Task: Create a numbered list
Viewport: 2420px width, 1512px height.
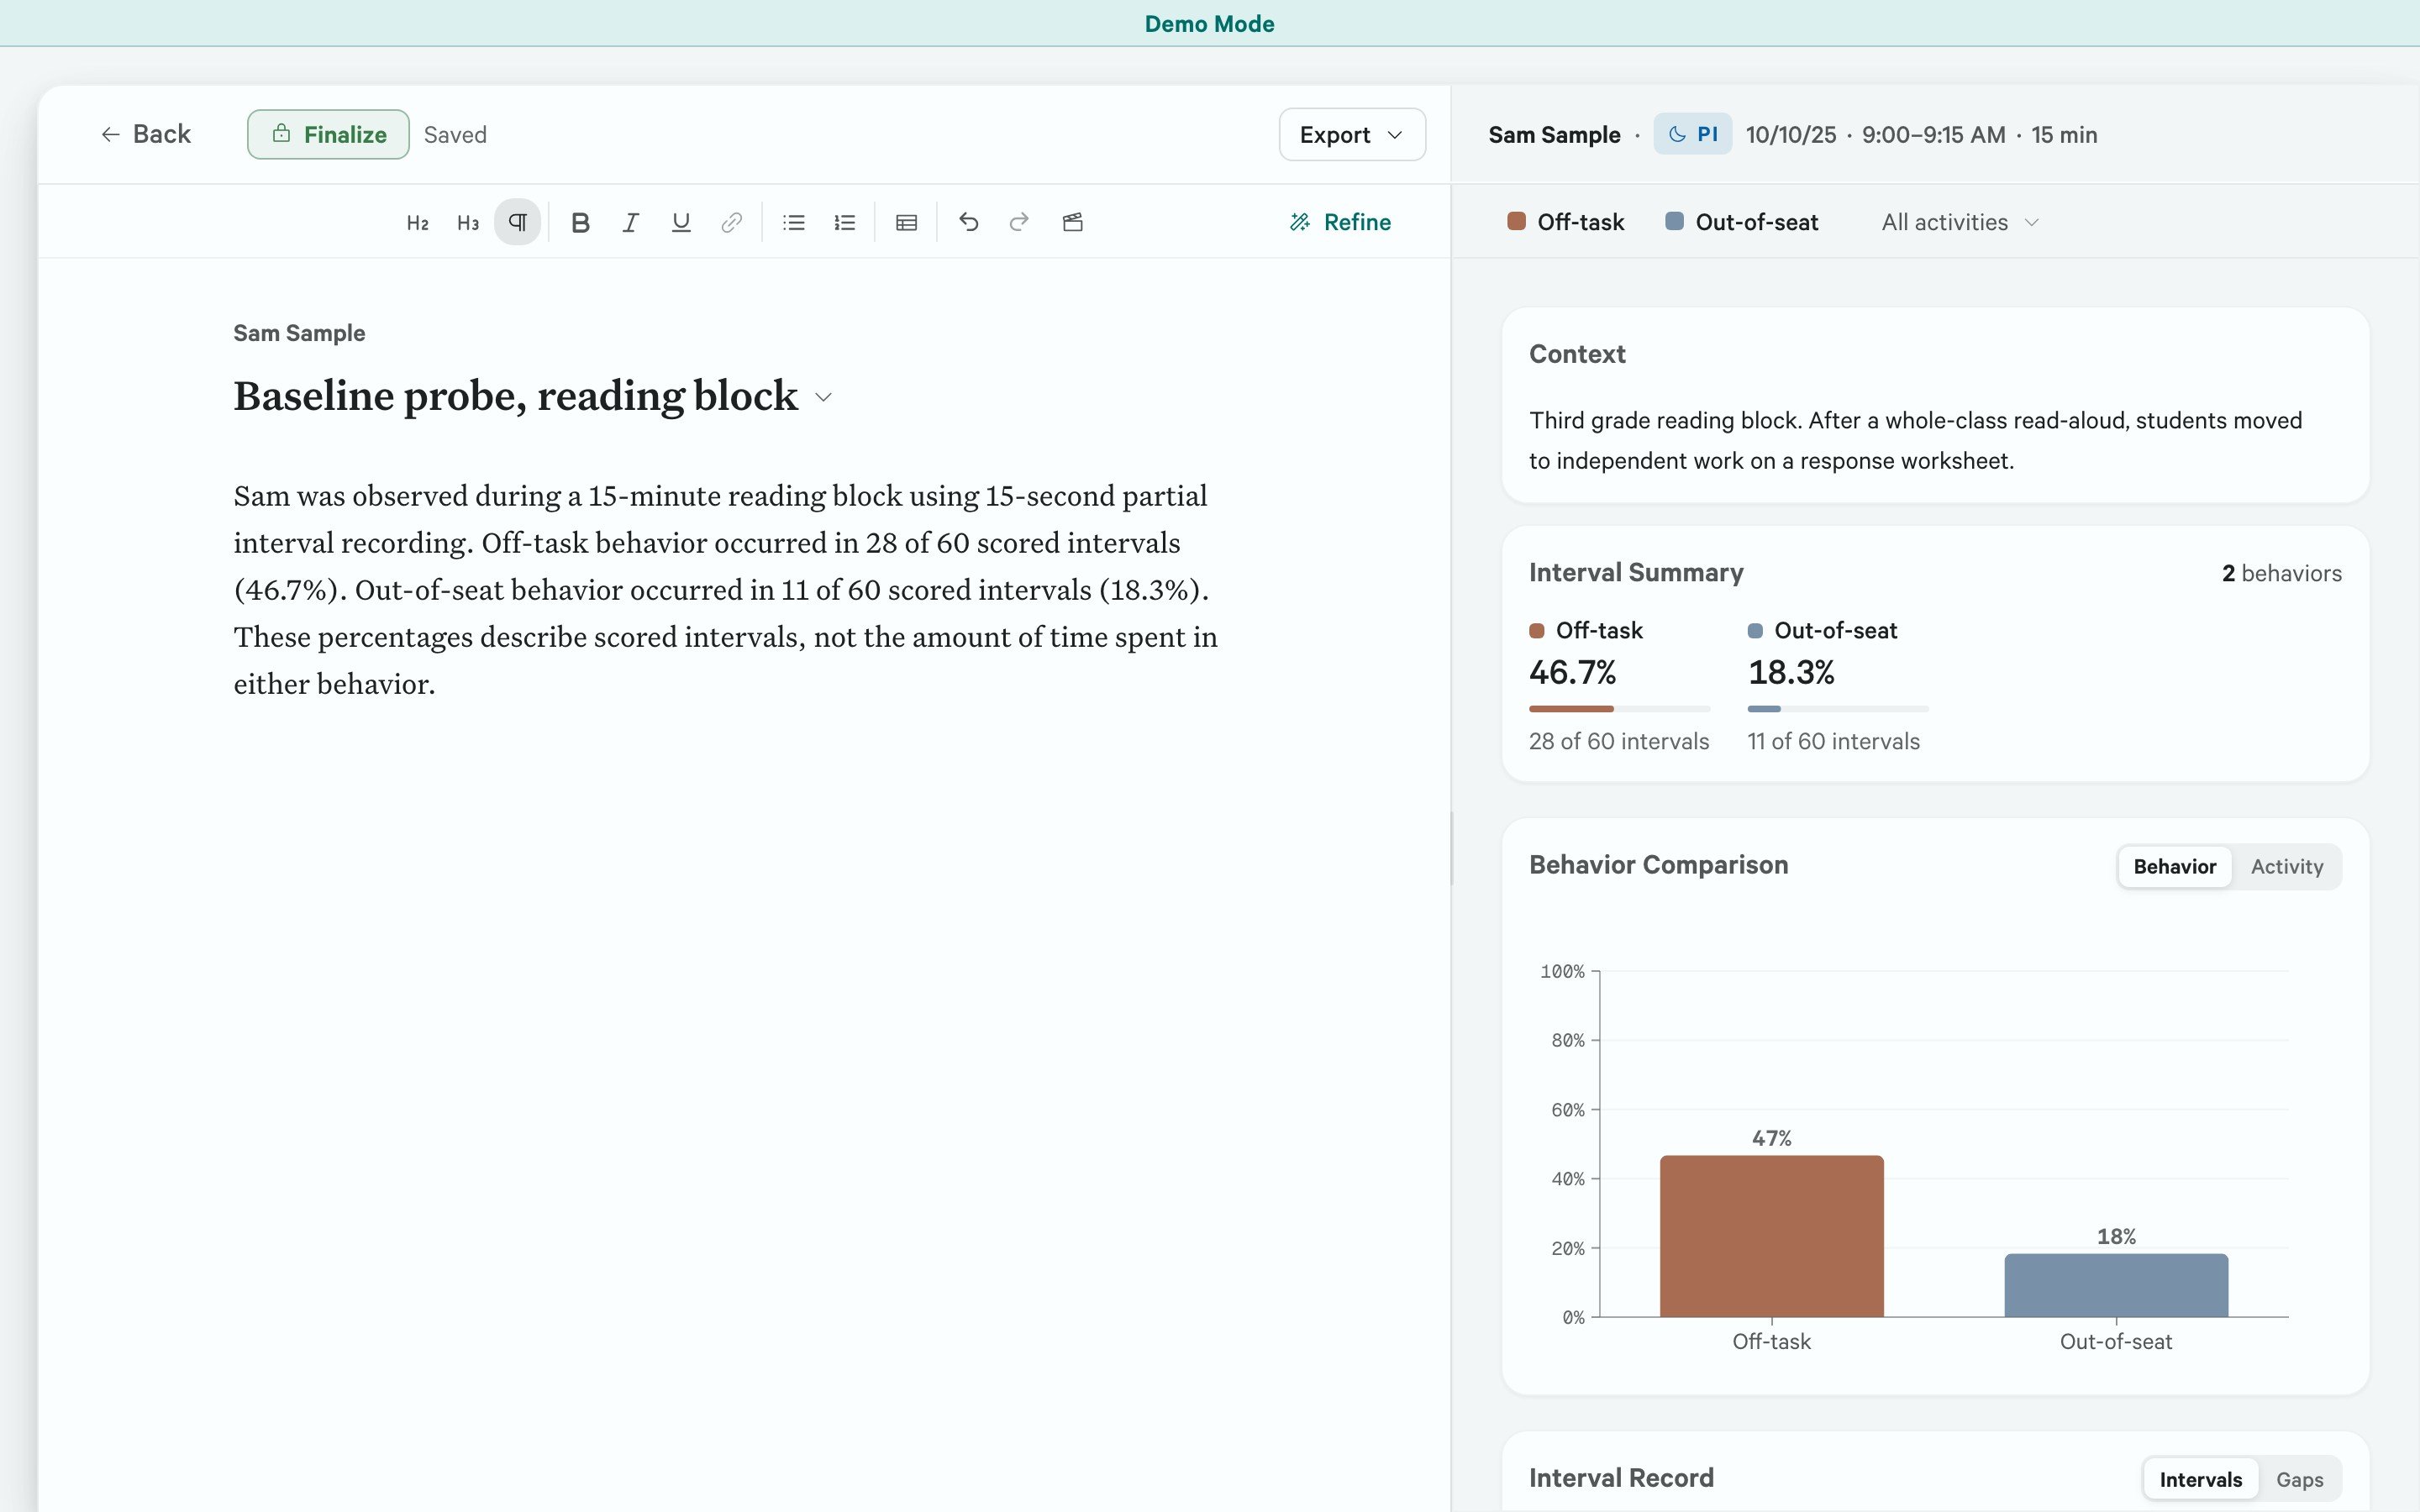Action: 845,222
